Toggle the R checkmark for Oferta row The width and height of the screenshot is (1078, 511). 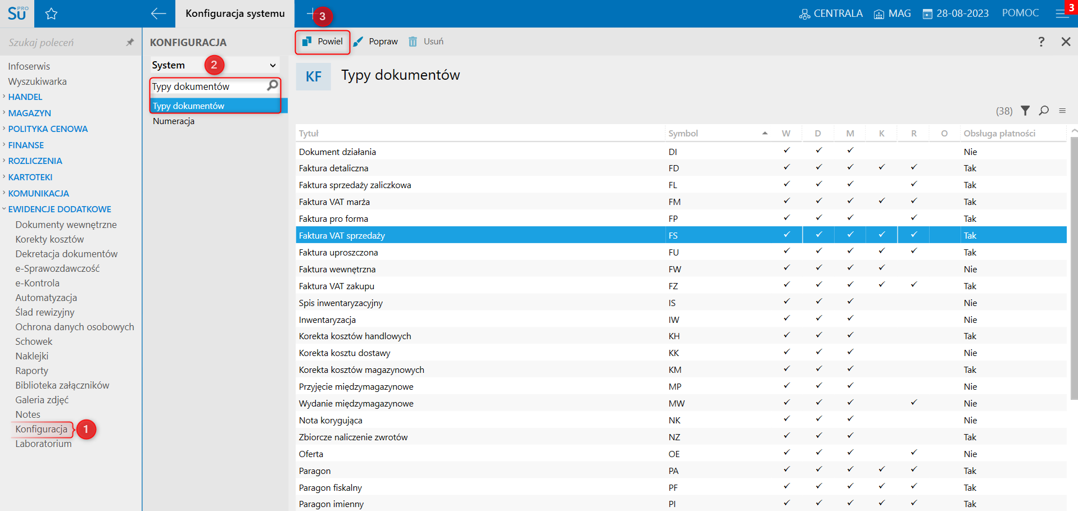pos(914,453)
